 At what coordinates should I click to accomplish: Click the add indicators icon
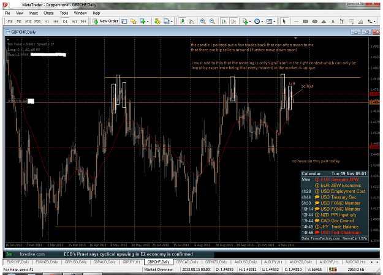(245, 21)
